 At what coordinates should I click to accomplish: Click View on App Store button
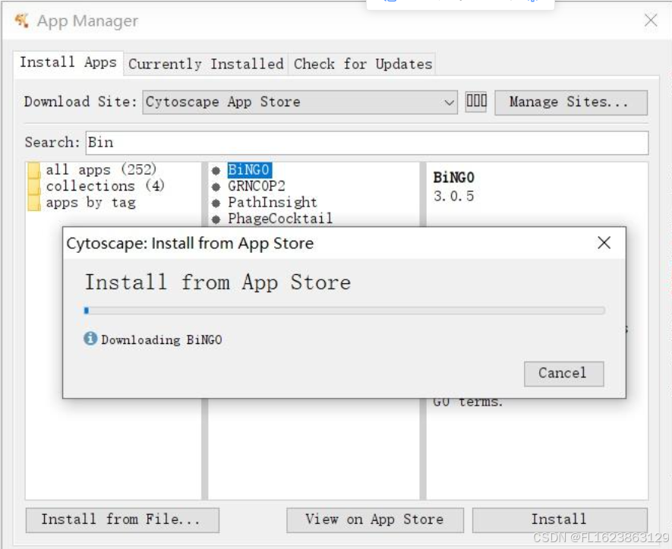coord(375,520)
